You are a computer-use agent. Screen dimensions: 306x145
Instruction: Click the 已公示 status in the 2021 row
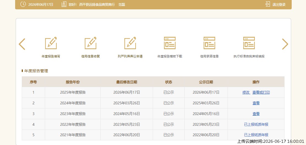[x=169, y=135]
